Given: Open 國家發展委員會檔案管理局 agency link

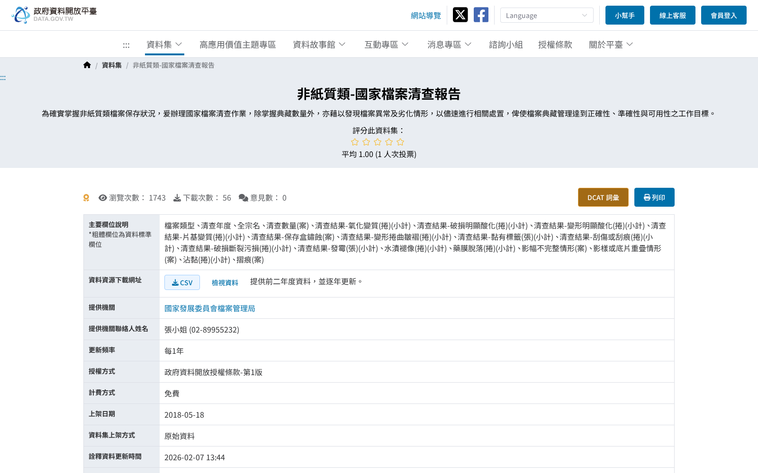Looking at the screenshot, I should click(x=210, y=308).
